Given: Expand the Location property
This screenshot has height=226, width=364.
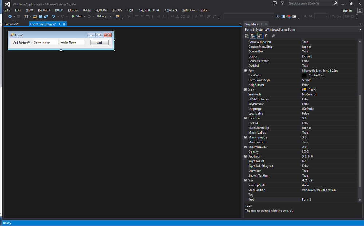Looking at the screenshot, I should coord(245,118).
